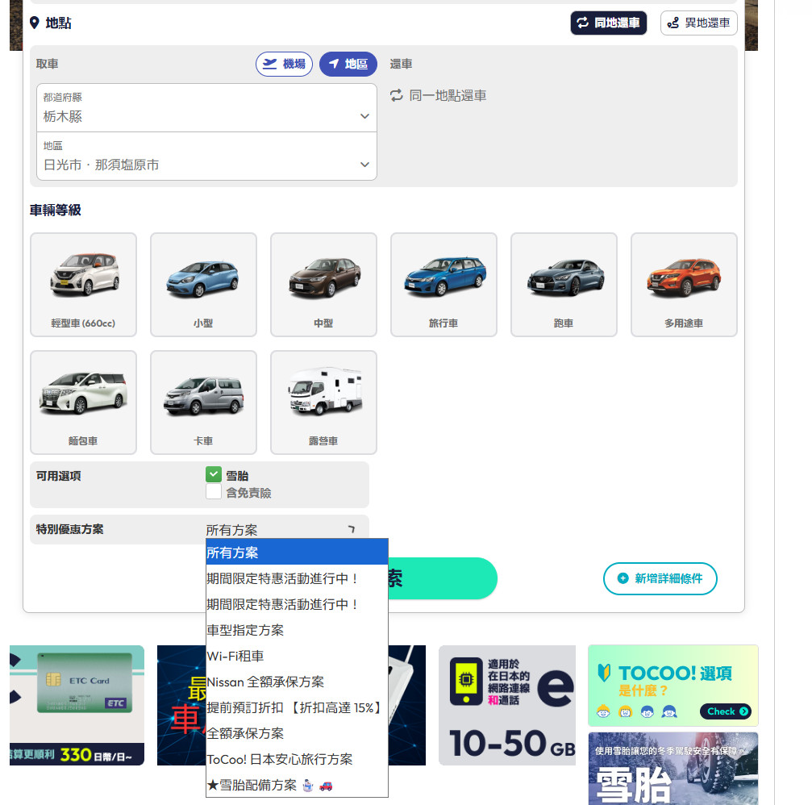Image resolution: width=812 pixels, height=805 pixels.
Task: Pick the 麵包車 van vehicle class
Action: coord(83,402)
